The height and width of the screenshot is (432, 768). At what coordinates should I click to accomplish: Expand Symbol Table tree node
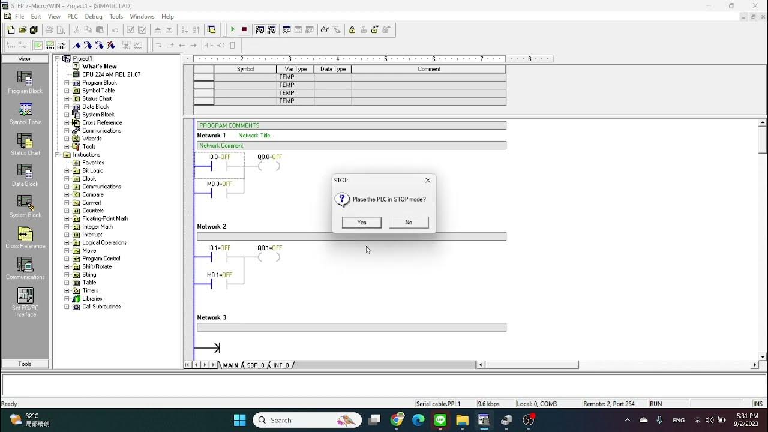(67, 91)
